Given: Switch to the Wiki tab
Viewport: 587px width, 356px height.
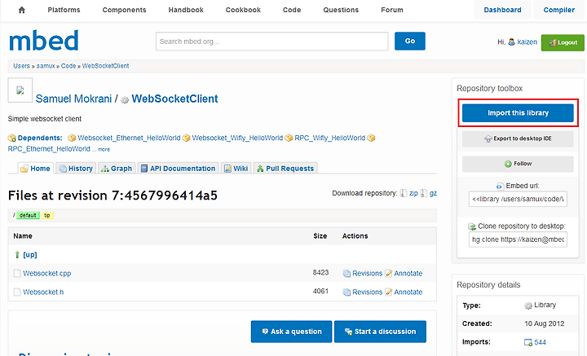Looking at the screenshot, I should (236, 169).
